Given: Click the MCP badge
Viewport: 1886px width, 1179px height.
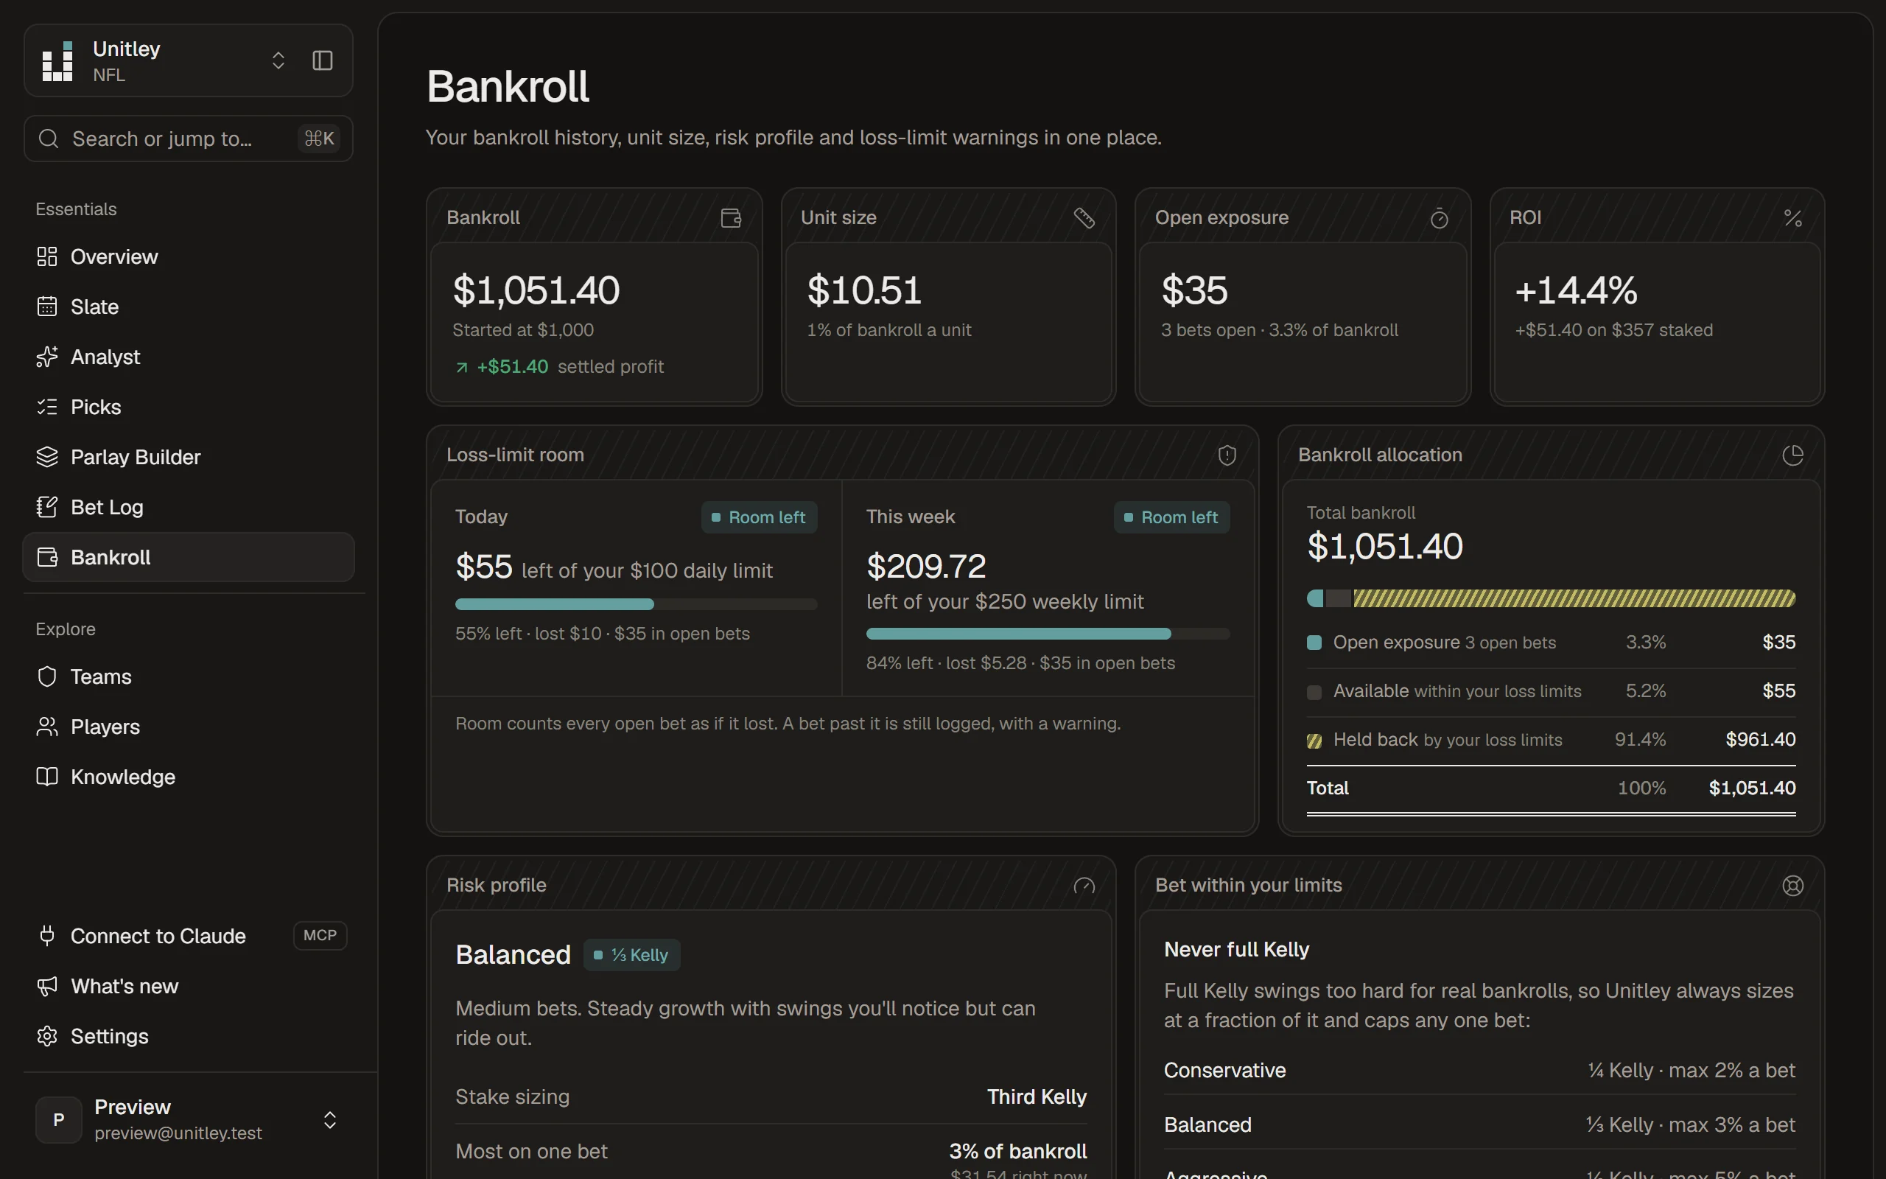Looking at the screenshot, I should pos(320,936).
